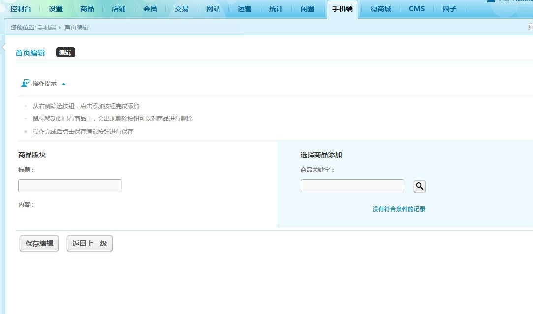Click the 您的位置 breadcrumb label
The height and width of the screenshot is (314, 533).
pos(23,28)
